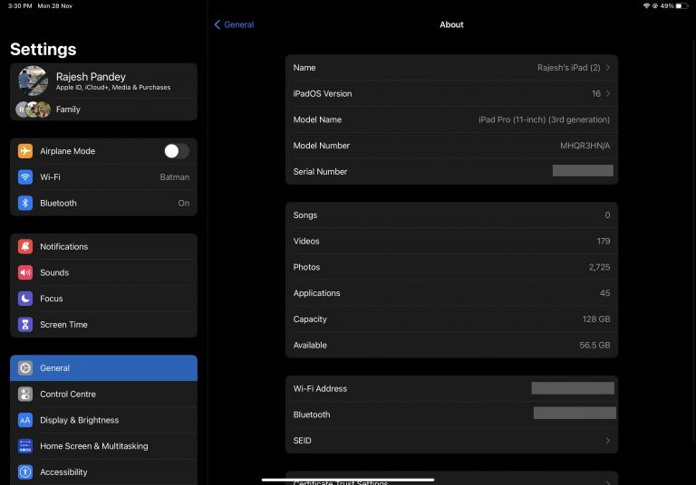Tap the Available value 56.5 GB
The width and height of the screenshot is (696, 485).
tap(594, 345)
